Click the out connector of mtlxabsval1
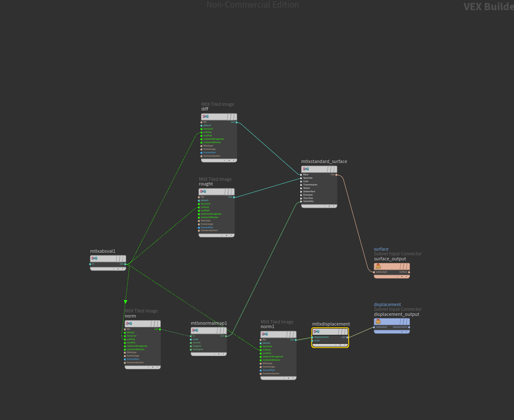514x420 pixels. click(125, 264)
